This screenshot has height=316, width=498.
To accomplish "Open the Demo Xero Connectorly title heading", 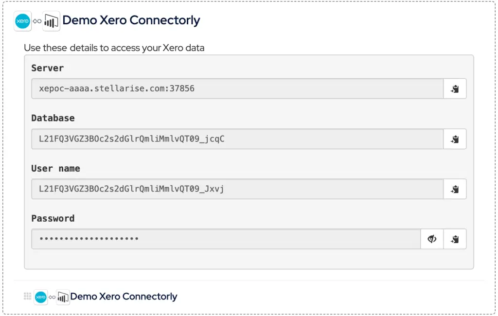I will coord(131,20).
